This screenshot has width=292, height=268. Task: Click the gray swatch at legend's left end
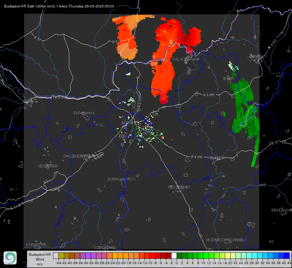tap(56, 255)
